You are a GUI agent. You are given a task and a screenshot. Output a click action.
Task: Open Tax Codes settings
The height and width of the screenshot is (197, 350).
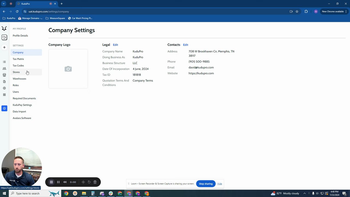(x=18, y=65)
